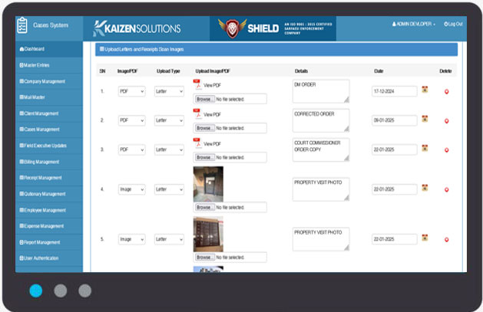This screenshot has height=312, width=483.
Task: Click the Kaizen Solutions logo
Action: (137, 28)
